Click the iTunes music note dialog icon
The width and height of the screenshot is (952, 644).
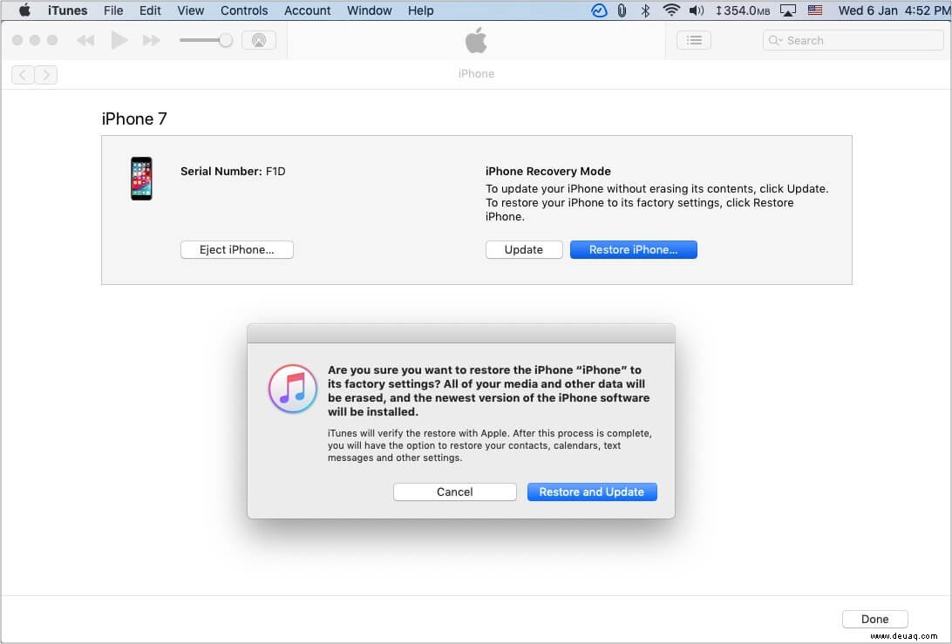tap(293, 389)
